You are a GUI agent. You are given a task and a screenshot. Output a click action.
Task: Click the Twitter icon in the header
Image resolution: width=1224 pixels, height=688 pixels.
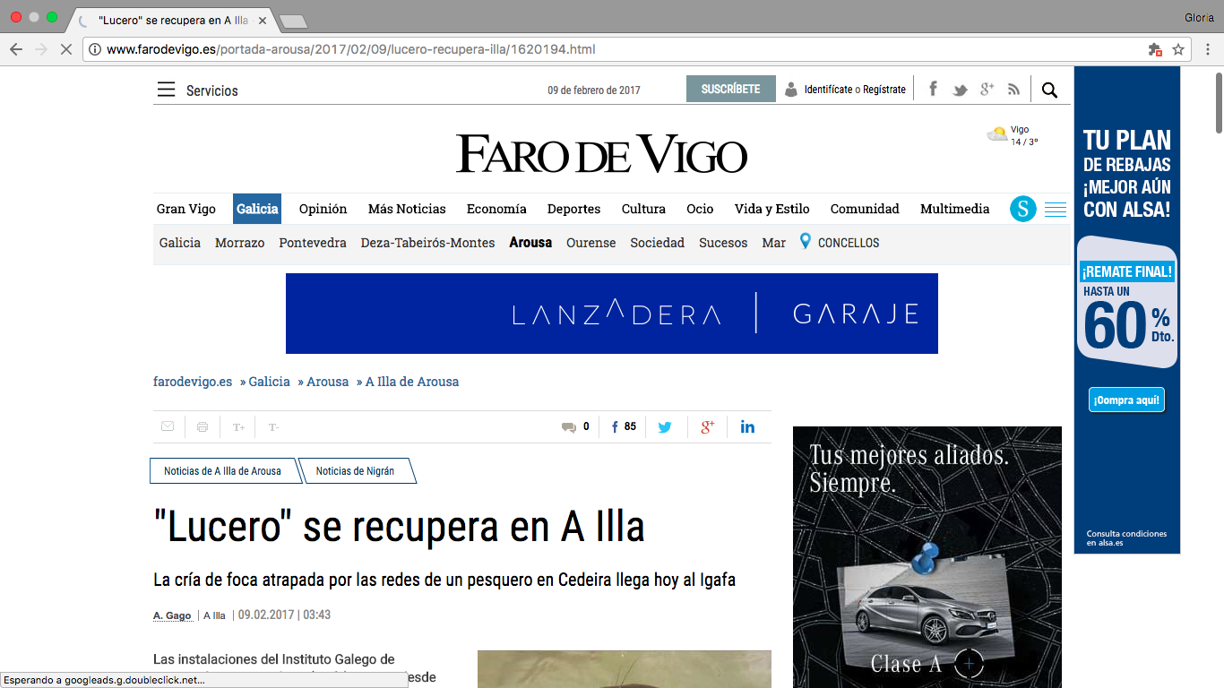click(960, 90)
